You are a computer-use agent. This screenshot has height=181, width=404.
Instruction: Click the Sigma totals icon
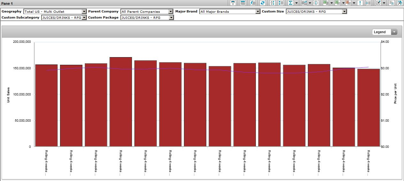point(291,3)
